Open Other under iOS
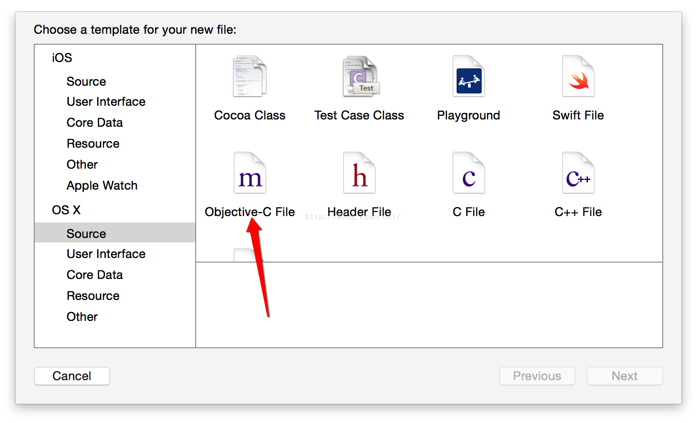 click(82, 165)
